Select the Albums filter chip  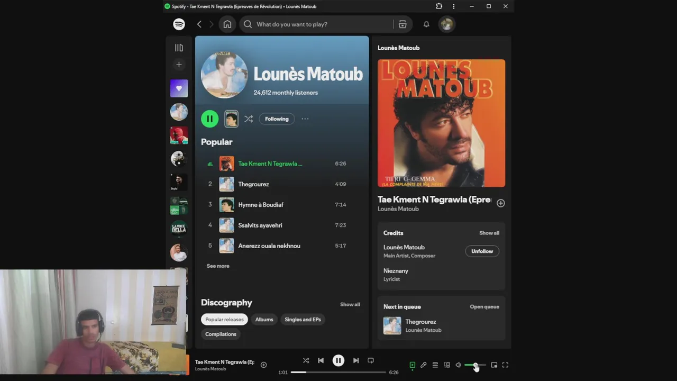(264, 320)
